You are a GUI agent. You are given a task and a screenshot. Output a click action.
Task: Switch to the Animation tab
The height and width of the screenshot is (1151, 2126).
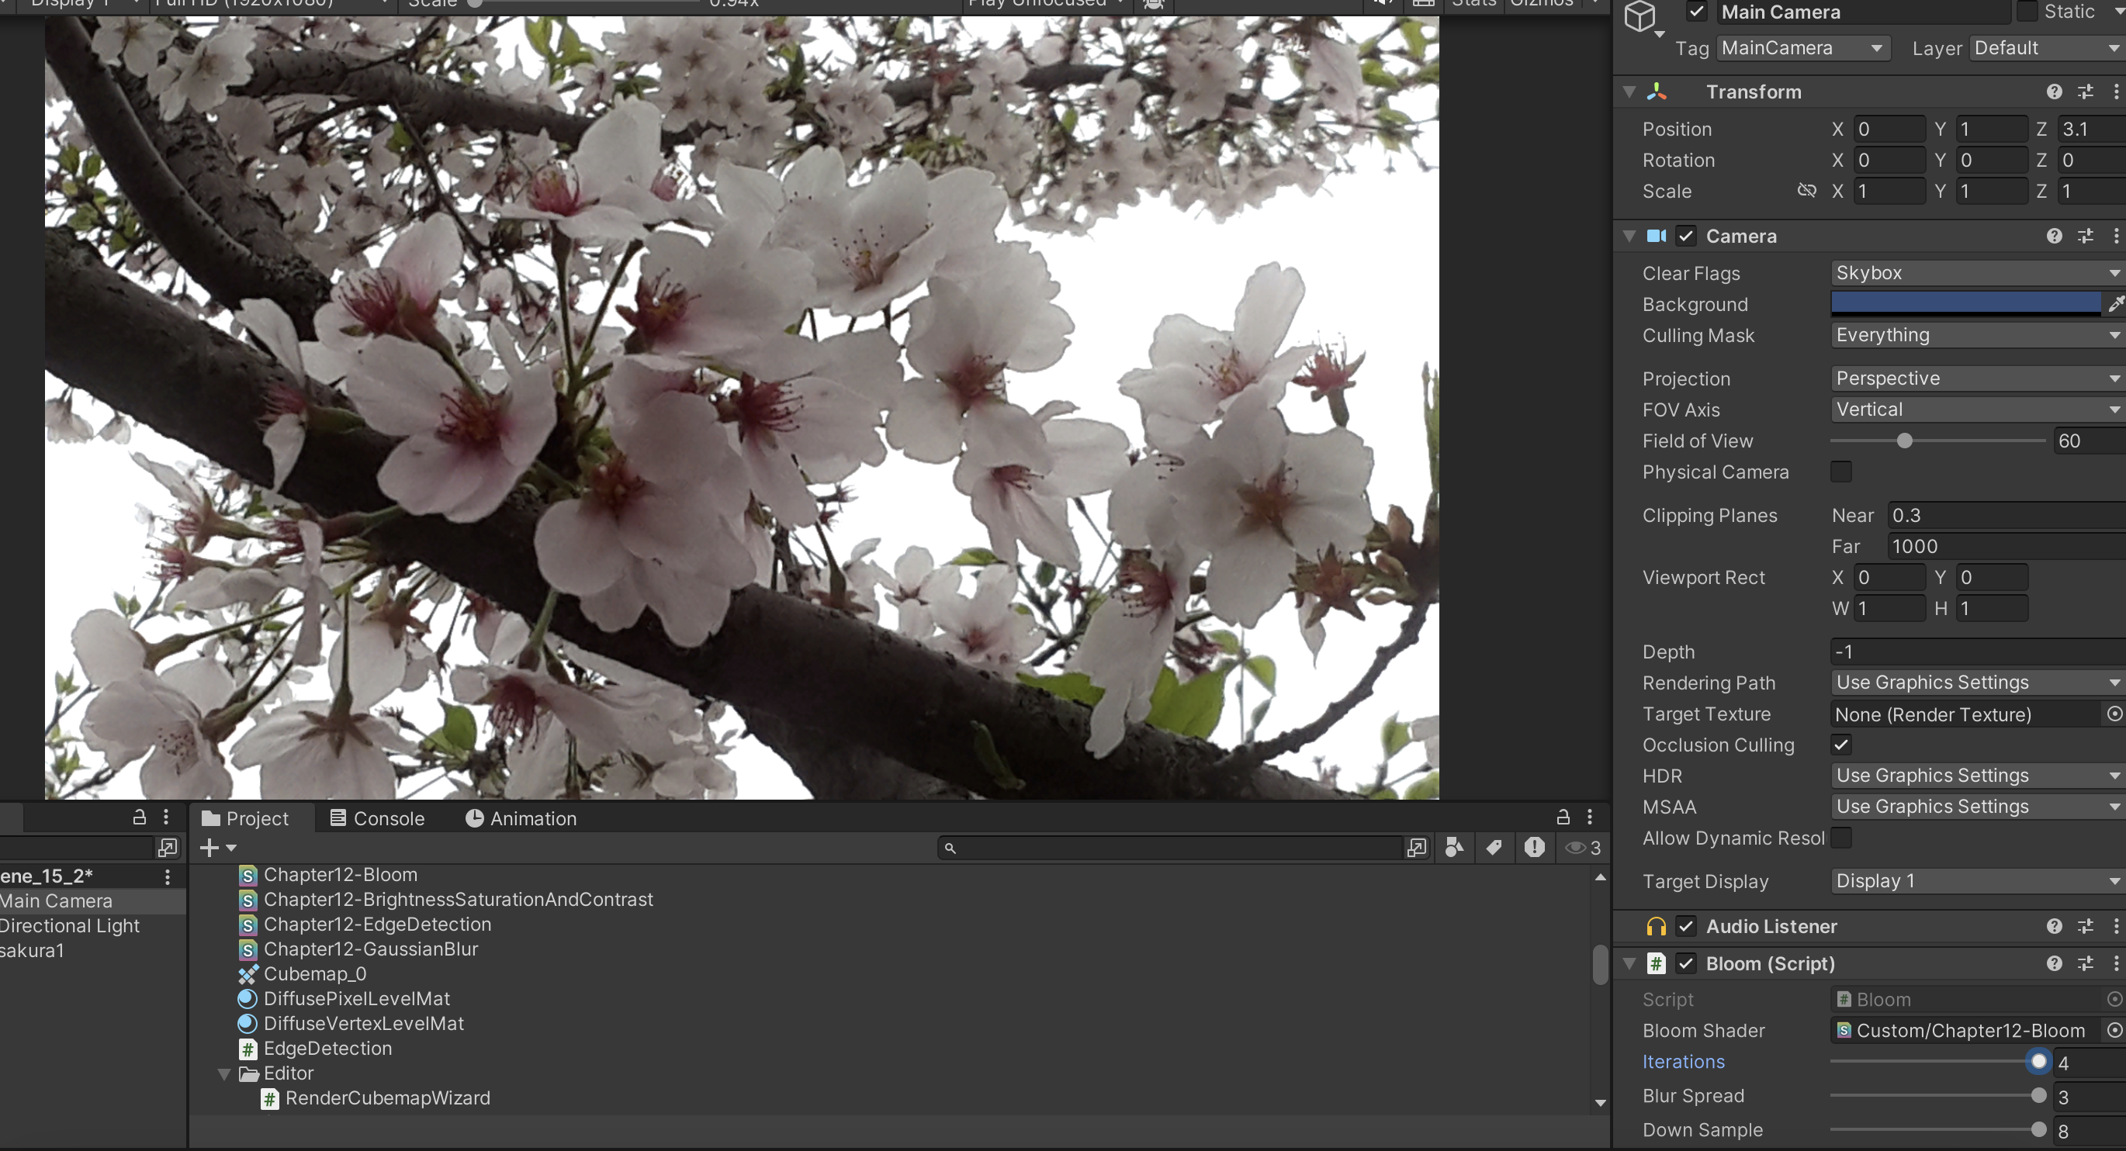(521, 818)
